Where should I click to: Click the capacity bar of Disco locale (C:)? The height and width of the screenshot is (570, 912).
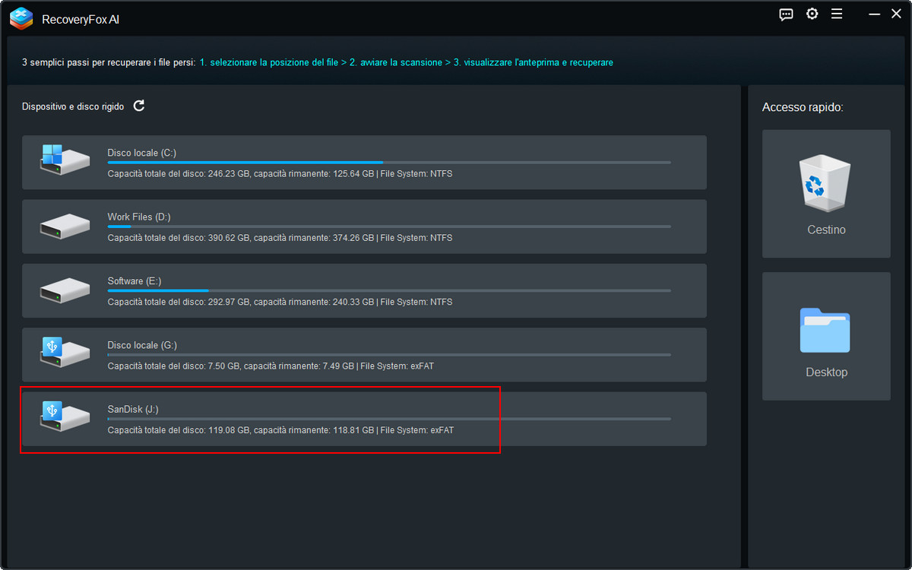(388, 163)
